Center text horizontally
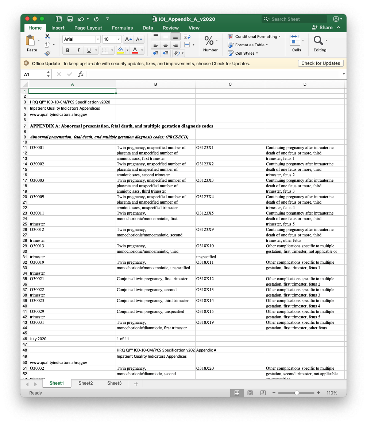This screenshot has height=424, width=367. (166, 45)
